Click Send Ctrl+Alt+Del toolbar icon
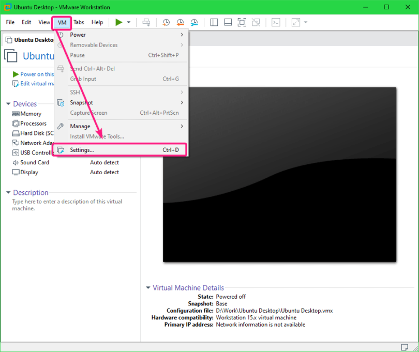Image resolution: width=419 pixels, height=352 pixels. point(146,22)
